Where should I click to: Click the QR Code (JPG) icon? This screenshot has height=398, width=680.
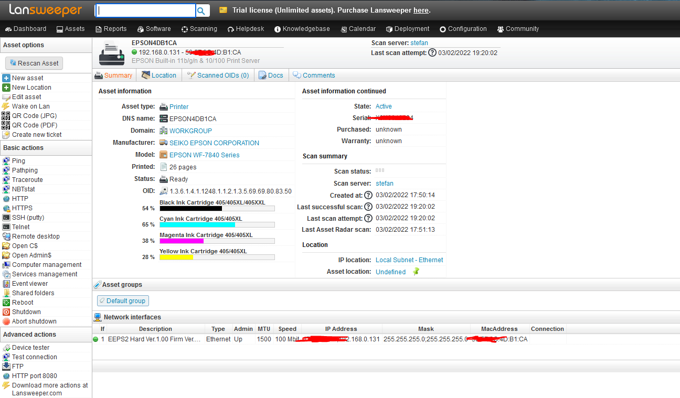(x=6, y=116)
